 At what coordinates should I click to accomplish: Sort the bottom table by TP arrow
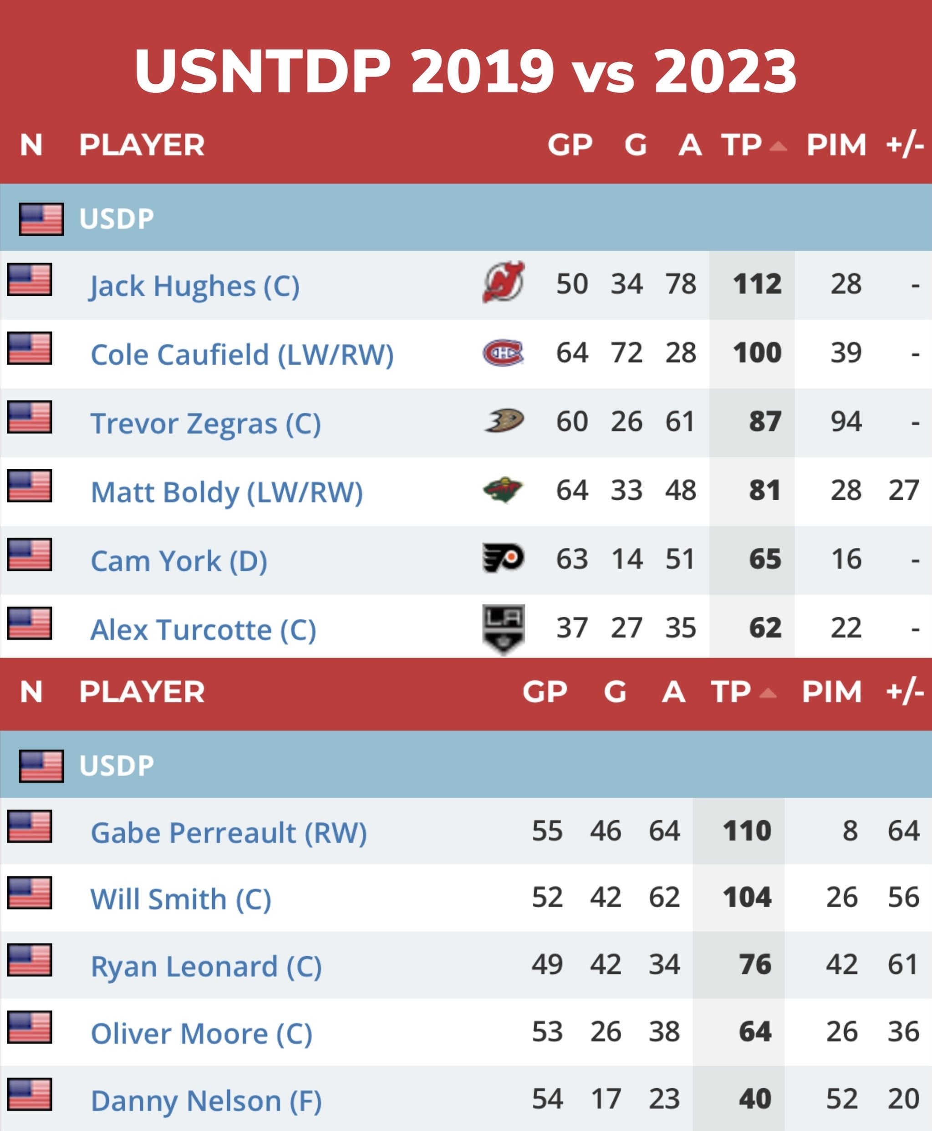tap(768, 693)
